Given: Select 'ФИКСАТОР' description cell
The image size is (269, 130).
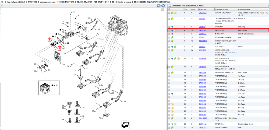Looking at the screenshot, I should click(220, 34).
